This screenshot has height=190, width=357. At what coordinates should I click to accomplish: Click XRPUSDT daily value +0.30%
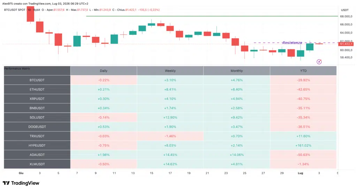(x=104, y=98)
